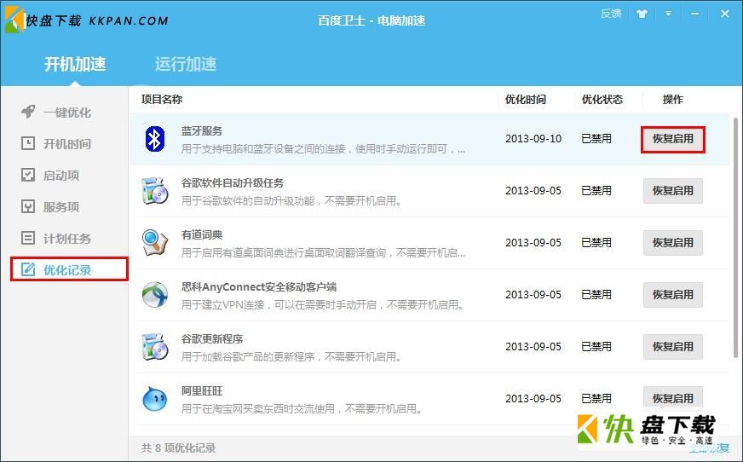Screen dimensions: 743x462
Task: Click the clock icon beside 开机时间
Action: point(28,143)
